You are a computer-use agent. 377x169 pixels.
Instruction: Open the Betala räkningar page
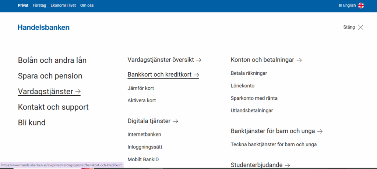coord(249,73)
